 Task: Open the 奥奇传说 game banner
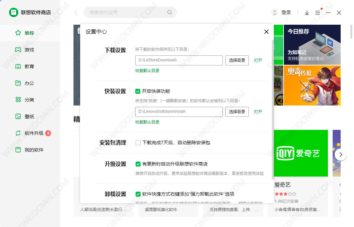[312, 85]
